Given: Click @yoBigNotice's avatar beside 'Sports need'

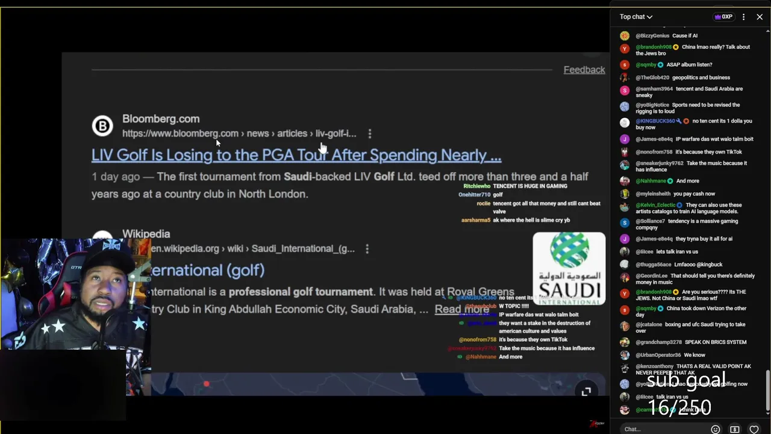Looking at the screenshot, I should 625,107.
